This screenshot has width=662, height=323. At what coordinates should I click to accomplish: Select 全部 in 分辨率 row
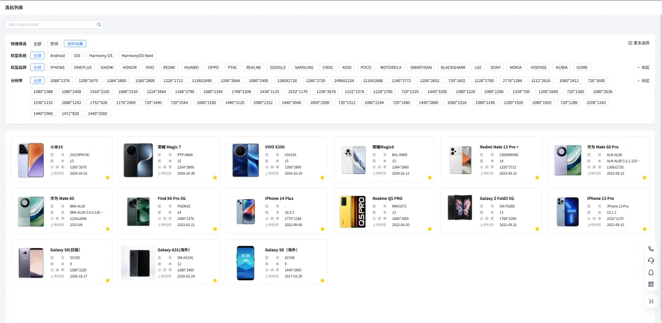[37, 80]
